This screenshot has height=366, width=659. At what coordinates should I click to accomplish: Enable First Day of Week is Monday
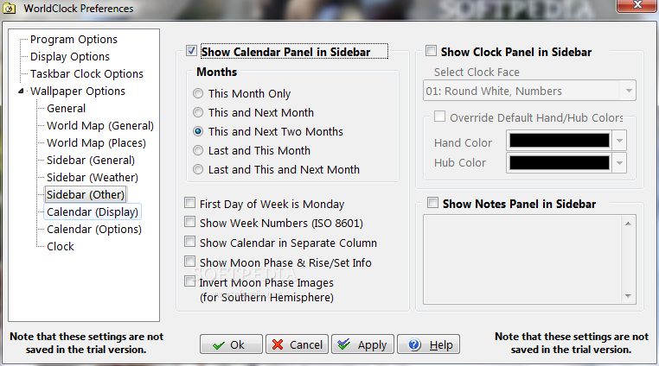point(190,203)
